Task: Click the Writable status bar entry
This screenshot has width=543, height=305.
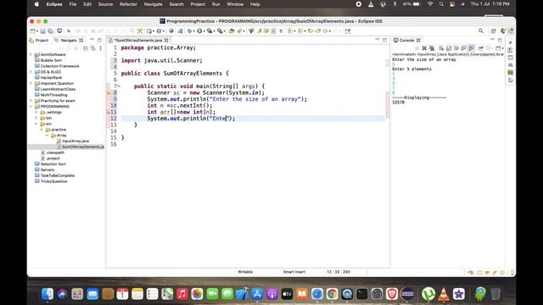Action: tap(245, 272)
